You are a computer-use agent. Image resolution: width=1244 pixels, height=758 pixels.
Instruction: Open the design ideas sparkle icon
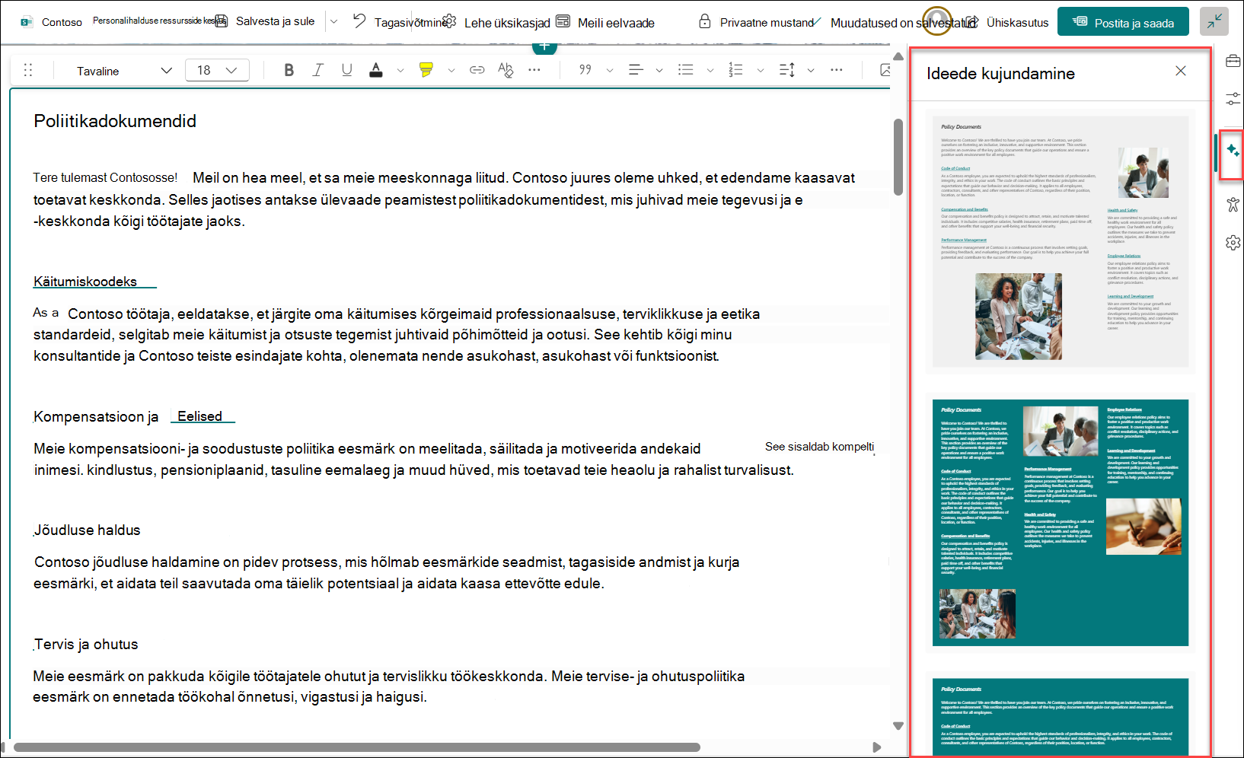(1233, 151)
